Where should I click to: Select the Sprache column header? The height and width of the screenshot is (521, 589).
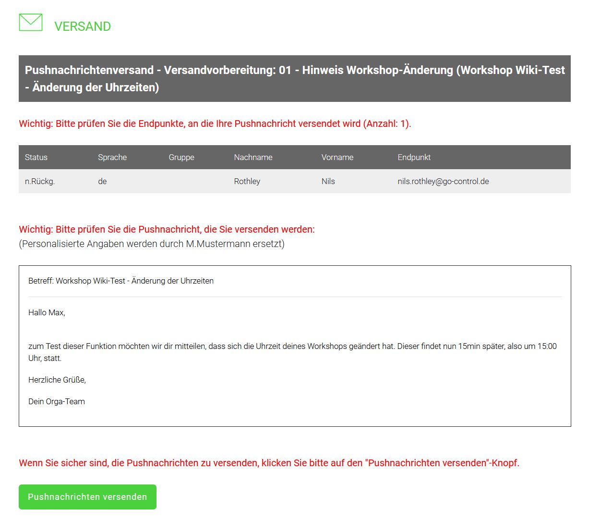pyautogui.click(x=112, y=157)
